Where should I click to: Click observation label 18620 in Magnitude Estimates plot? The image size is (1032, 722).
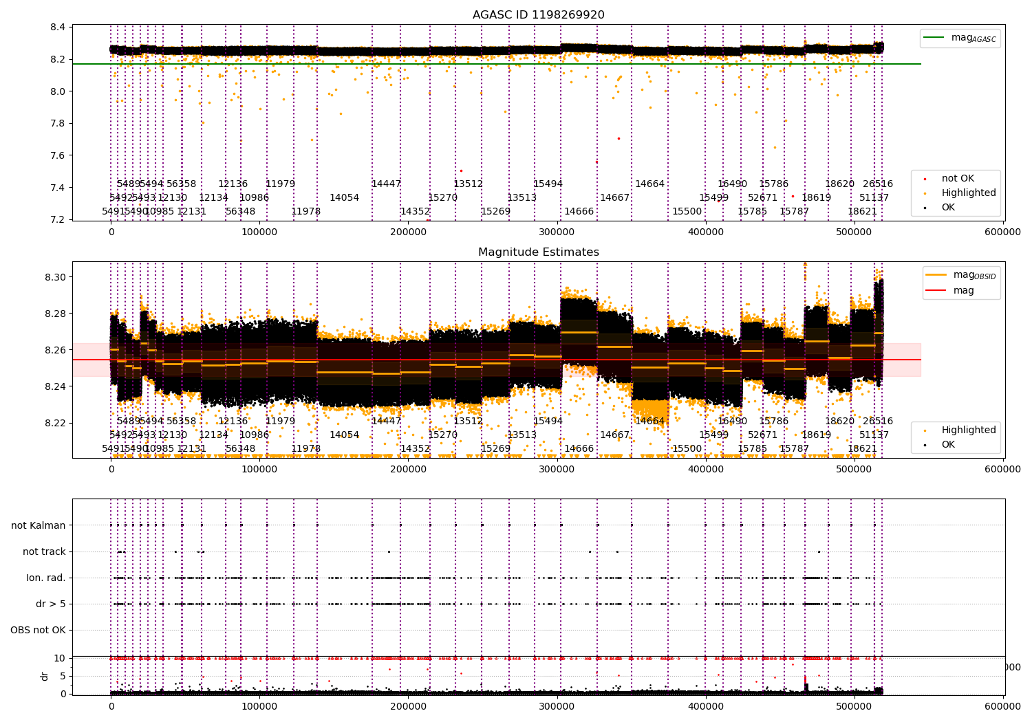(x=839, y=422)
